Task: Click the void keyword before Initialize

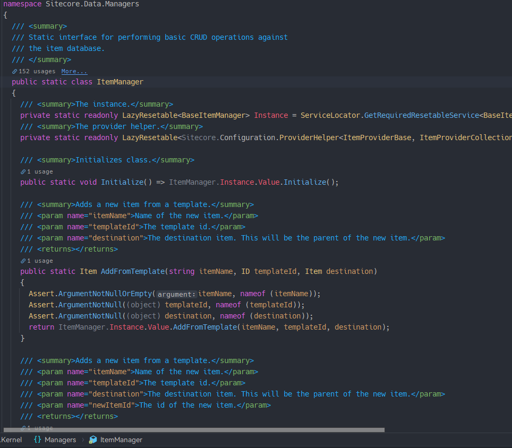Action: [x=88, y=183]
